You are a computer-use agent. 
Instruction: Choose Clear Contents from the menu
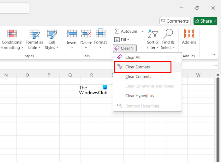(147, 76)
